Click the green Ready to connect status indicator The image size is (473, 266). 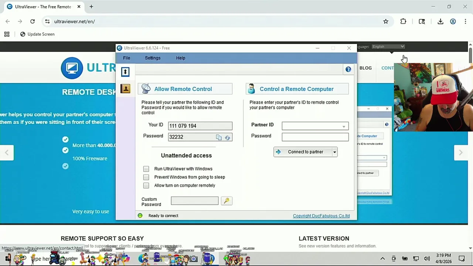(140, 216)
